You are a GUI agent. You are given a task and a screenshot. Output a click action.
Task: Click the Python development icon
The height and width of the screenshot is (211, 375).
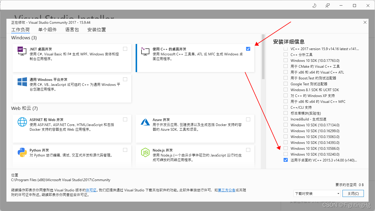22,152
